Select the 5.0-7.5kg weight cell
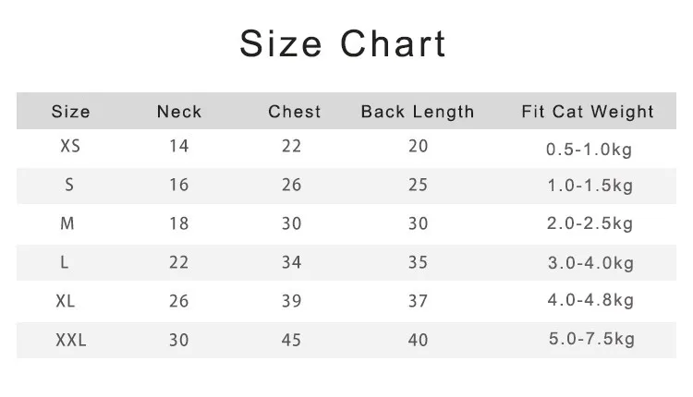 click(x=590, y=340)
